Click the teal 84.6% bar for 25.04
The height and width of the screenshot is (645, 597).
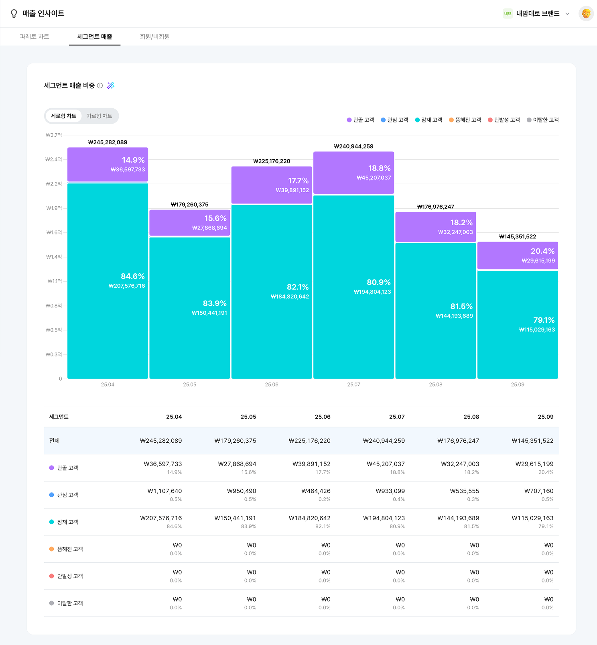(x=108, y=281)
